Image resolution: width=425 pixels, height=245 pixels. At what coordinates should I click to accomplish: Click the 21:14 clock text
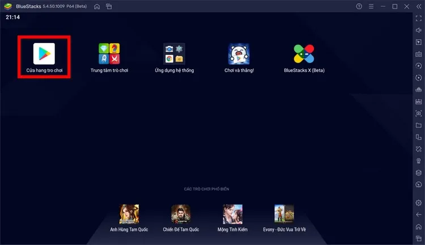pyautogui.click(x=12, y=18)
